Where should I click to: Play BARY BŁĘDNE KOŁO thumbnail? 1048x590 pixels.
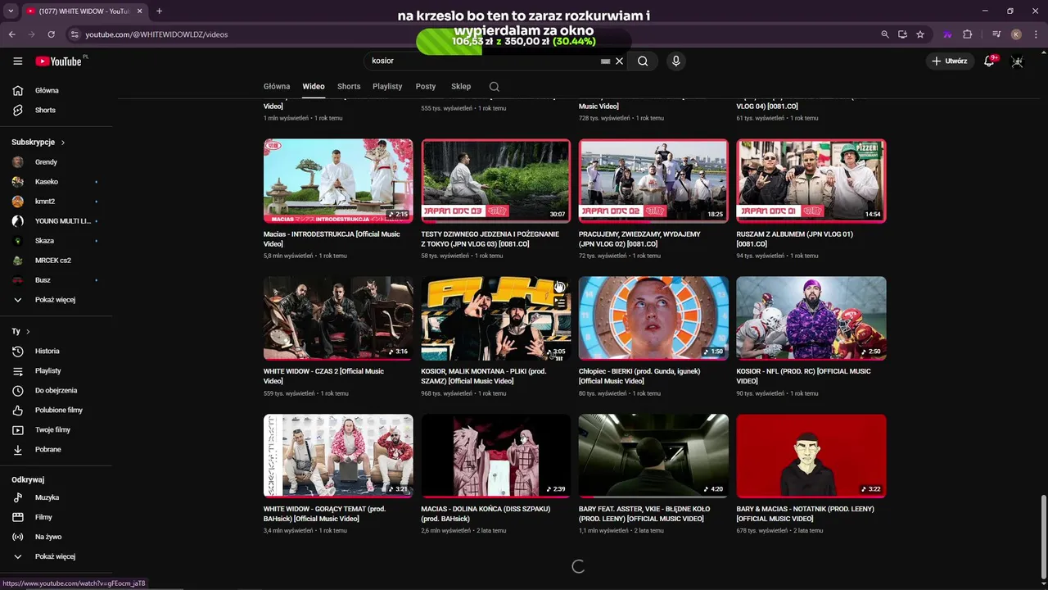click(653, 456)
